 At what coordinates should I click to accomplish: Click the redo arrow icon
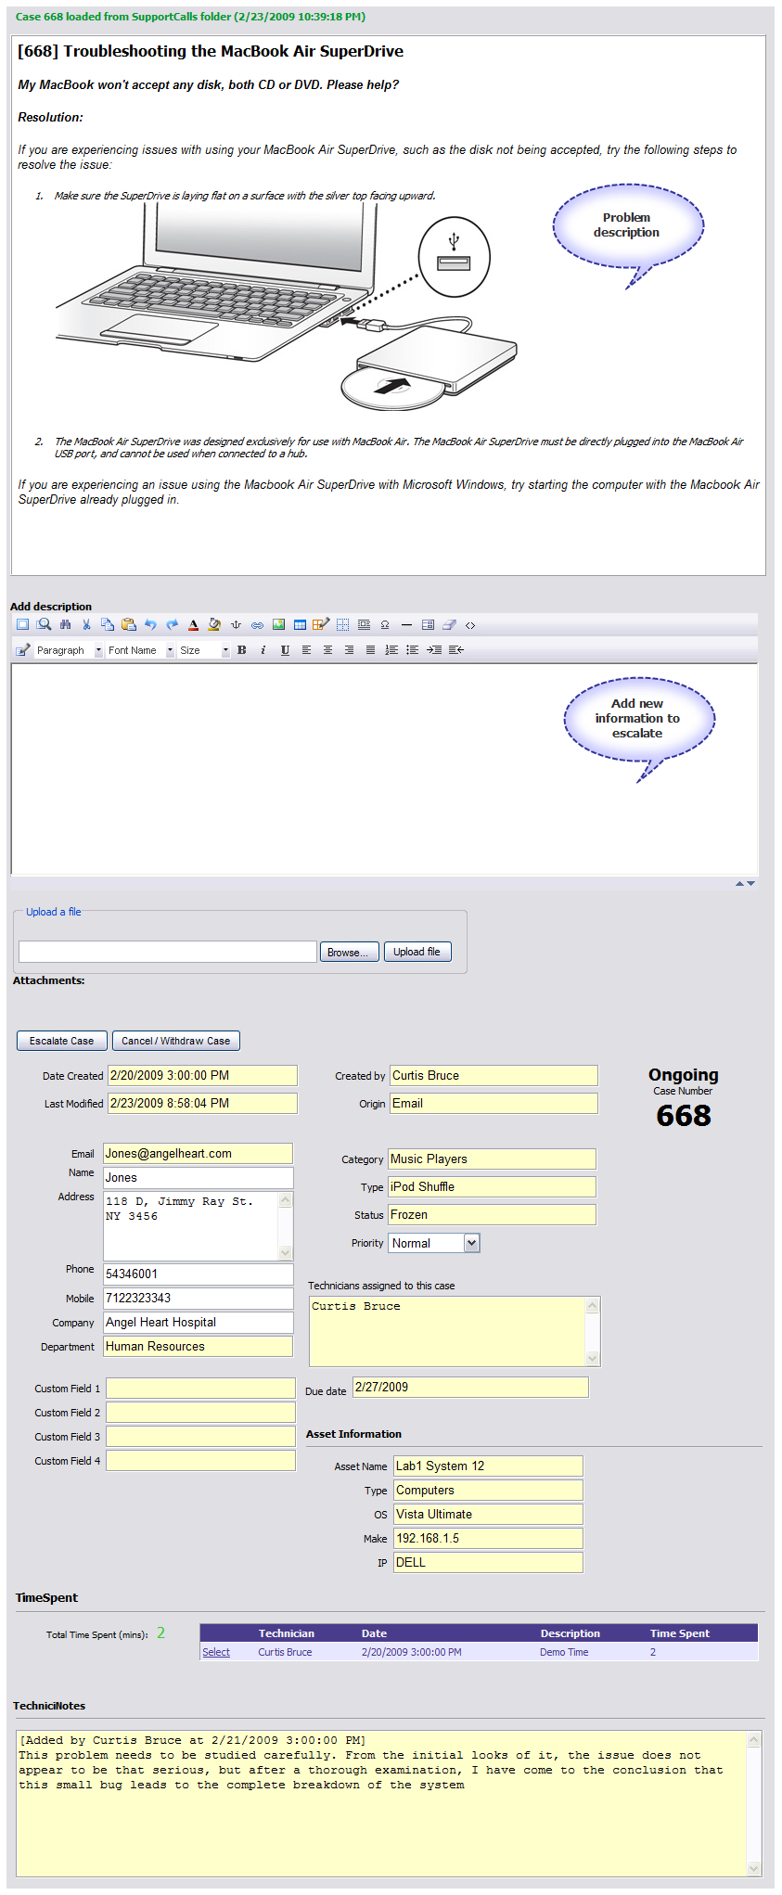172,624
